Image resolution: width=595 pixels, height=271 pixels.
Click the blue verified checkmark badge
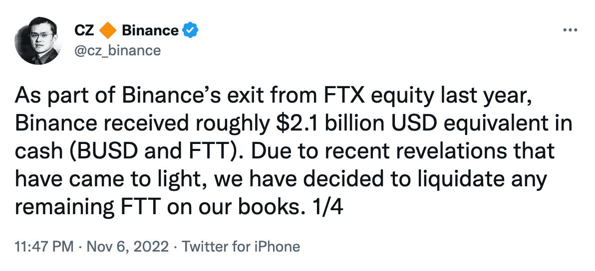191,31
